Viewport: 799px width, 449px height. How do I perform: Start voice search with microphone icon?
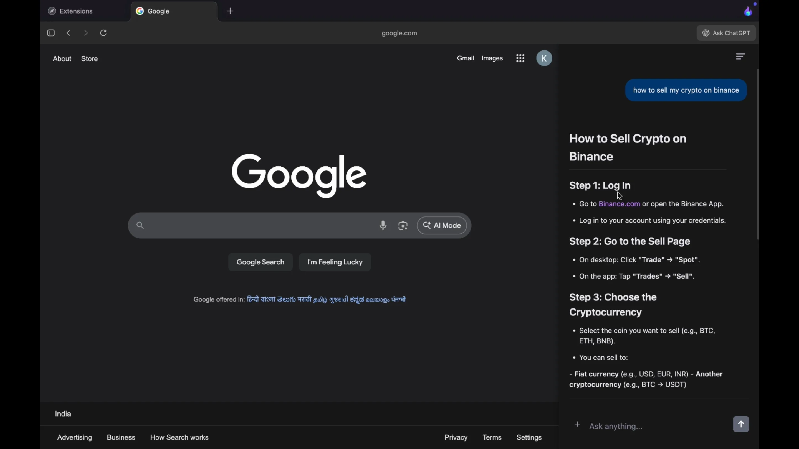383,225
